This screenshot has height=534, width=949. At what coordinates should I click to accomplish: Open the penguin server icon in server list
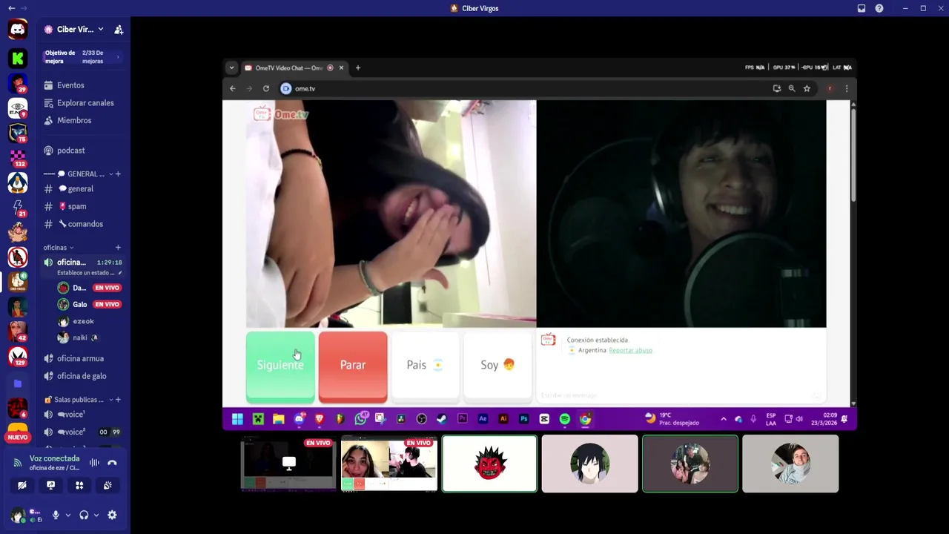click(18, 182)
